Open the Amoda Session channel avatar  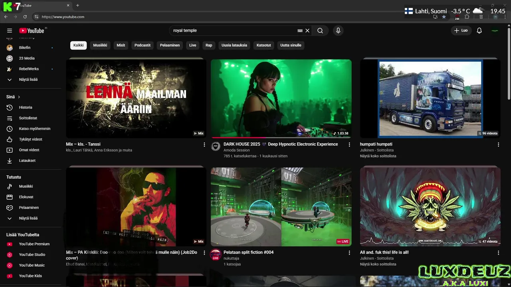tap(216, 146)
